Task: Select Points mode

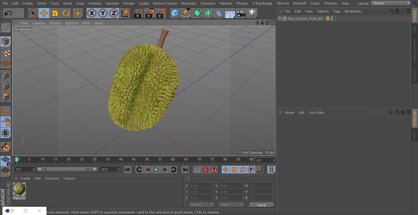Action: (x=6, y=75)
